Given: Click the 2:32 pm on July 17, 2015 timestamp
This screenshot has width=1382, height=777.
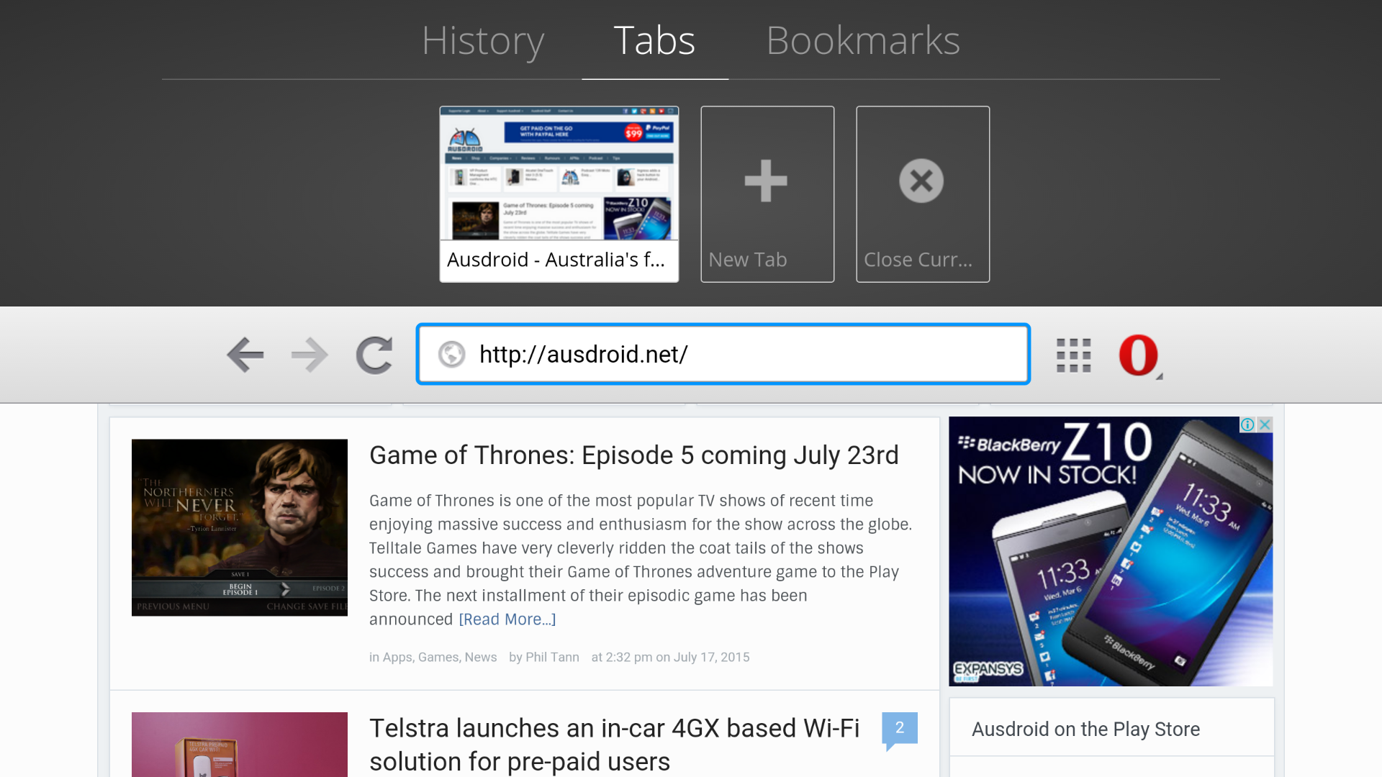Looking at the screenshot, I should (670, 658).
